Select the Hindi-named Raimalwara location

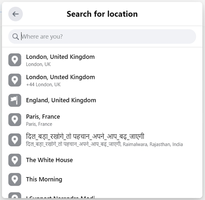click(x=102, y=140)
